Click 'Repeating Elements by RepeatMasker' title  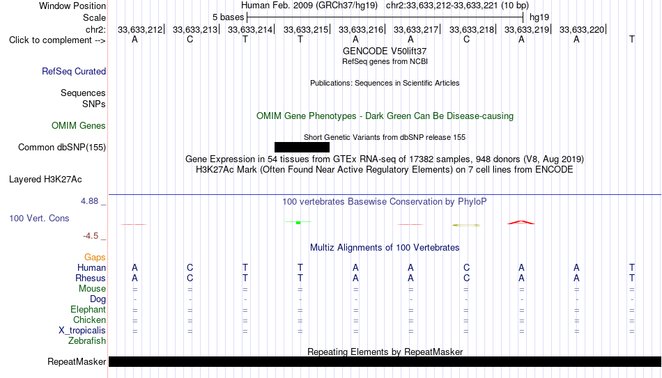point(385,352)
